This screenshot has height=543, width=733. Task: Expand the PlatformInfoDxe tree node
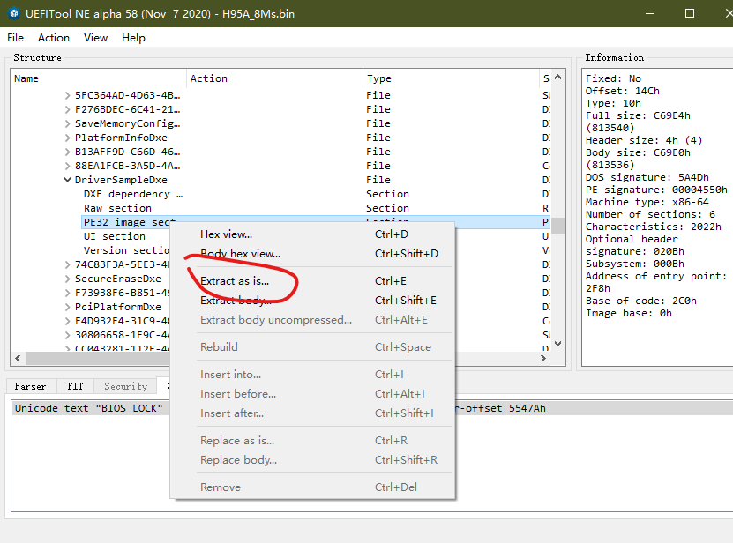pyautogui.click(x=68, y=138)
